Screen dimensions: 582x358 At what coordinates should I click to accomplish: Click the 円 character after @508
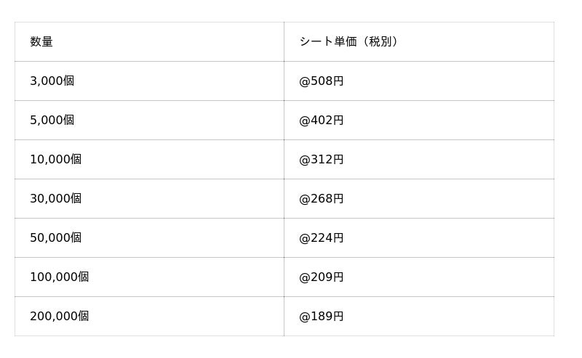[338, 81]
